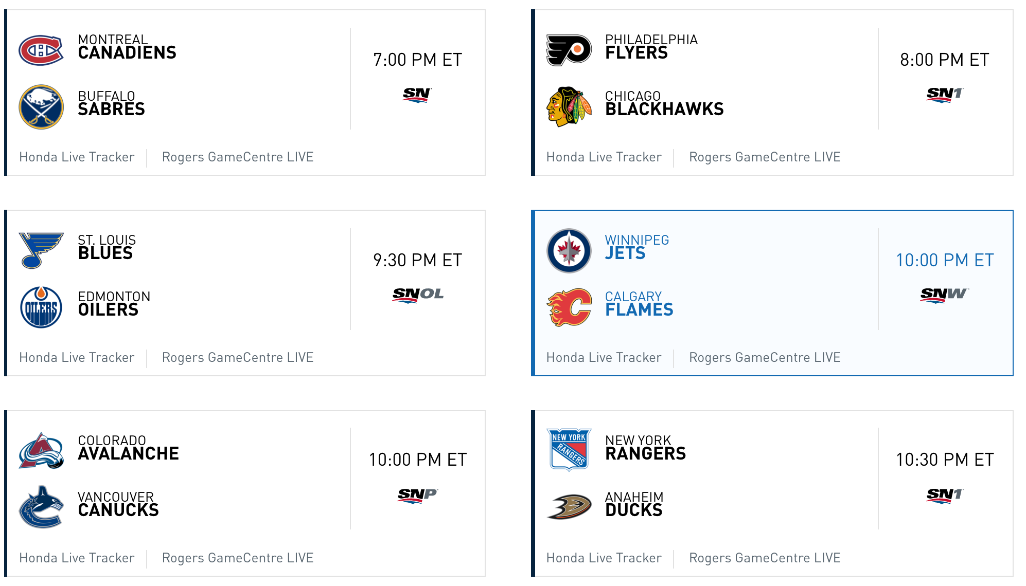Open Rogers GameCentre LIVE for Flyers vs Blackhawks
Viewport: 1026px width, 586px height.
pos(765,157)
